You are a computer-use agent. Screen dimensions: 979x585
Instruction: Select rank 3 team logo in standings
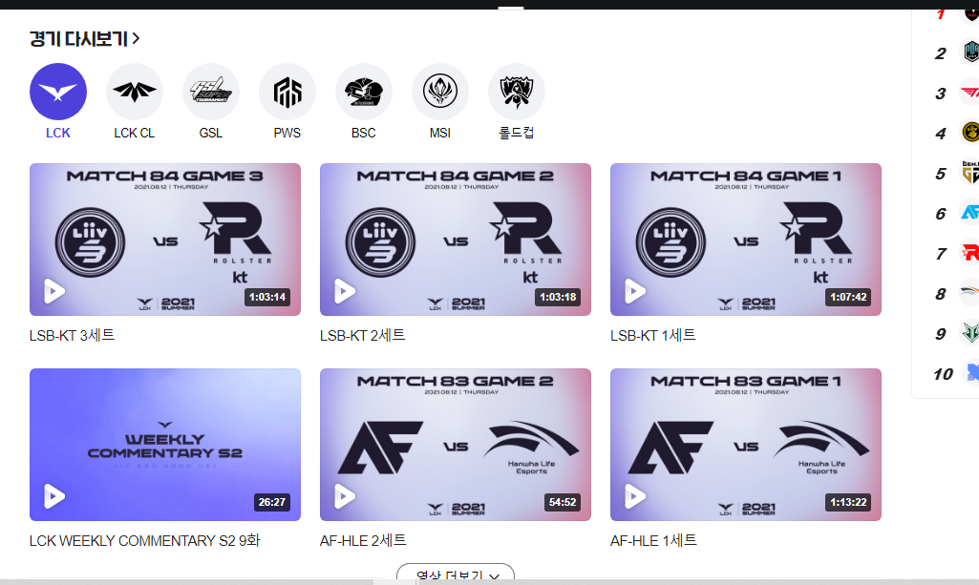969,93
